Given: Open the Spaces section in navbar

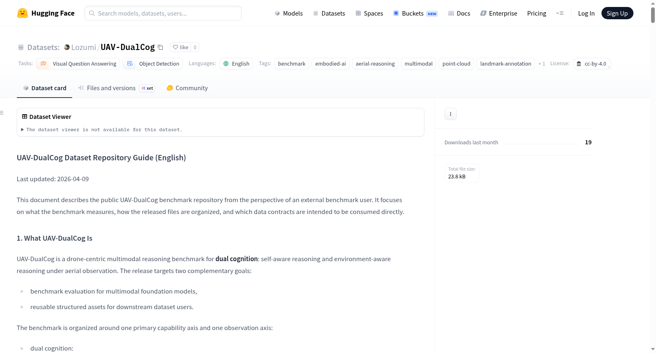Looking at the screenshot, I should pyautogui.click(x=369, y=13).
